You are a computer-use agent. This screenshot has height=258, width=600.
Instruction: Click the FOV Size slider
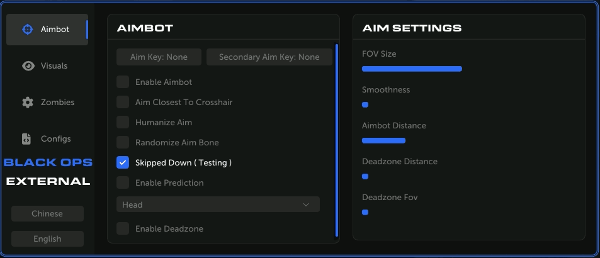412,69
